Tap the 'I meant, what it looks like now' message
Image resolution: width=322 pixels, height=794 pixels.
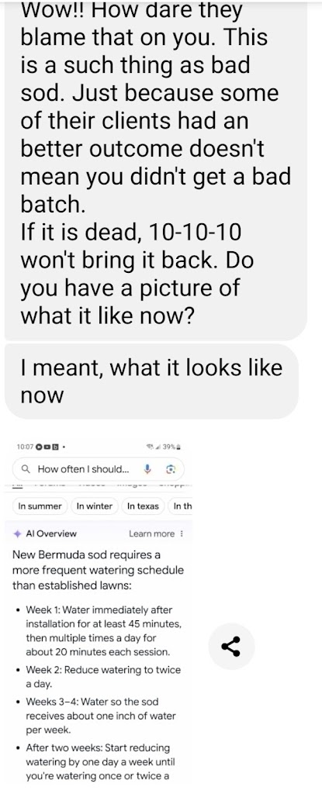pos(151,381)
